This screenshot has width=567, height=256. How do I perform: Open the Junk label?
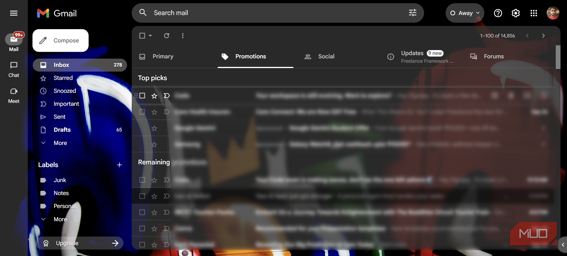click(x=80, y=180)
